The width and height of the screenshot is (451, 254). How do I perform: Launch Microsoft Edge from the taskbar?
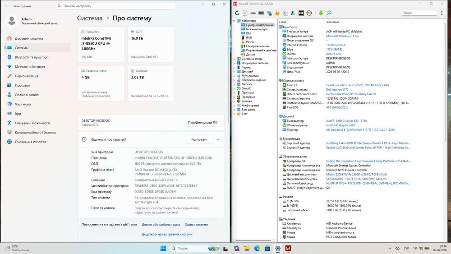[x=257, y=248]
